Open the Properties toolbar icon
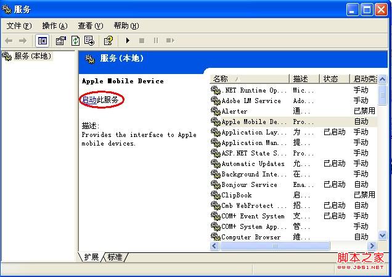The width and height of the screenshot is (392, 277). [61, 41]
